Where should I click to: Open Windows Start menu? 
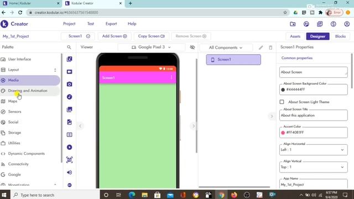pos(4,195)
